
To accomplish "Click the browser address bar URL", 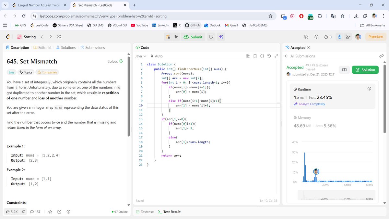I will tap(103, 16).
